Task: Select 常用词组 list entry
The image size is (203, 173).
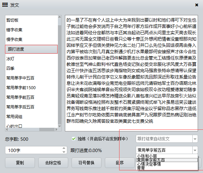Action: click(x=31, y=117)
